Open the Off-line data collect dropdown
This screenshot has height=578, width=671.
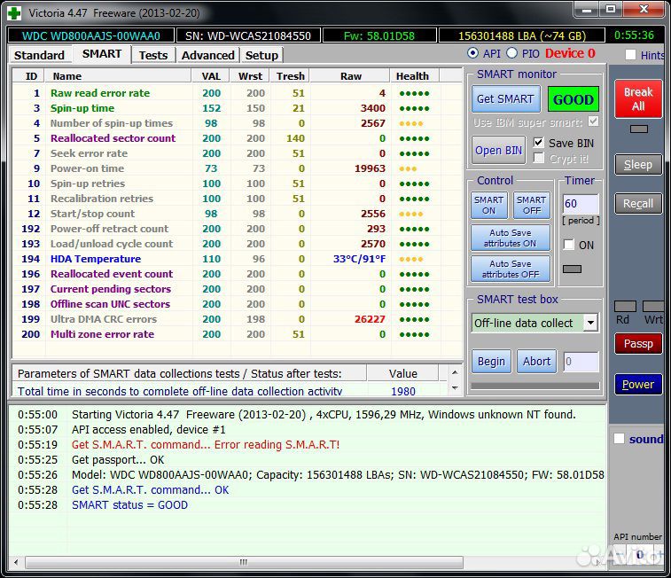(x=590, y=323)
